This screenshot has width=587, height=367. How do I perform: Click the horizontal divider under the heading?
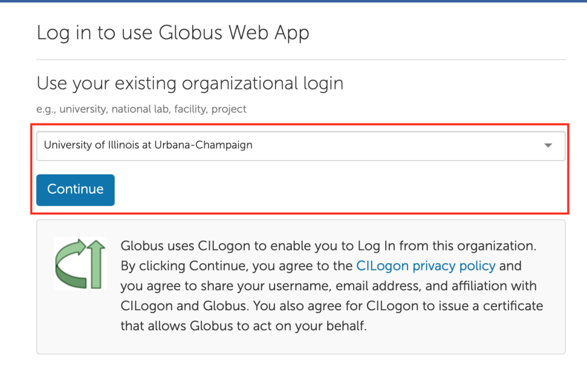click(300, 60)
